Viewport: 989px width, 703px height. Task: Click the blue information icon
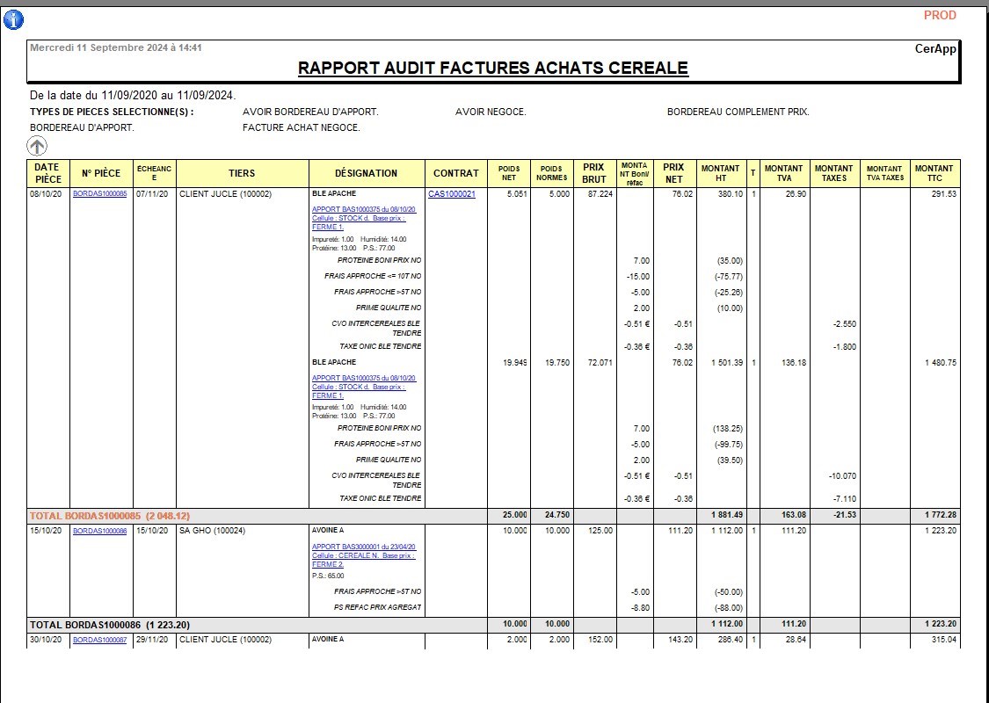14,20
